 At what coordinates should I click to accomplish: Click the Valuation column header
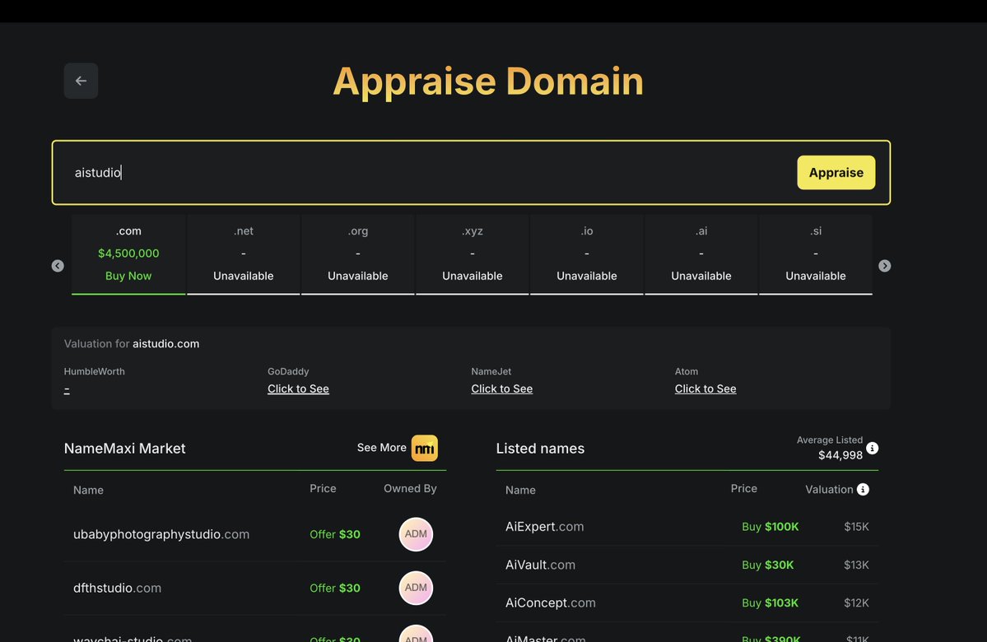tap(829, 490)
